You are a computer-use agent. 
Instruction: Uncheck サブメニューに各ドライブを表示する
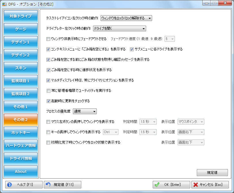[132, 49]
